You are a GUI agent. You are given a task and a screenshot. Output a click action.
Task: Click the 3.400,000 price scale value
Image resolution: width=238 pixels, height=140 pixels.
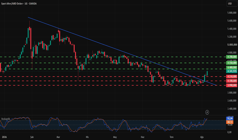pyautogui.click(x=232, y=109)
